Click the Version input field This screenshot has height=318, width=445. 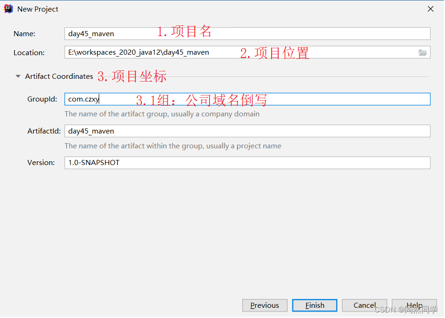click(247, 163)
